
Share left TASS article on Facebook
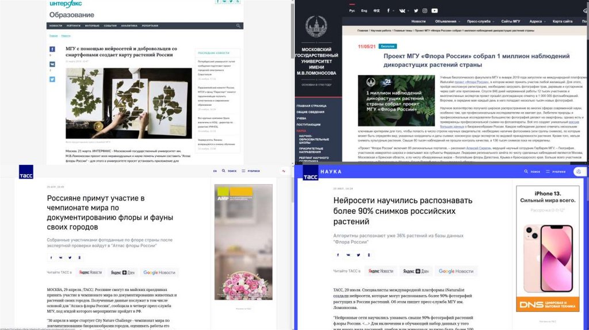pos(51,258)
